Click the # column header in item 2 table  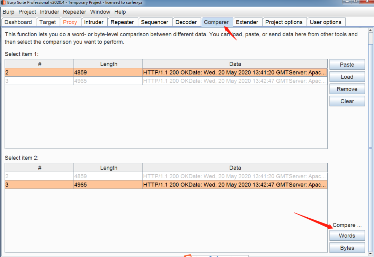[x=39, y=168]
